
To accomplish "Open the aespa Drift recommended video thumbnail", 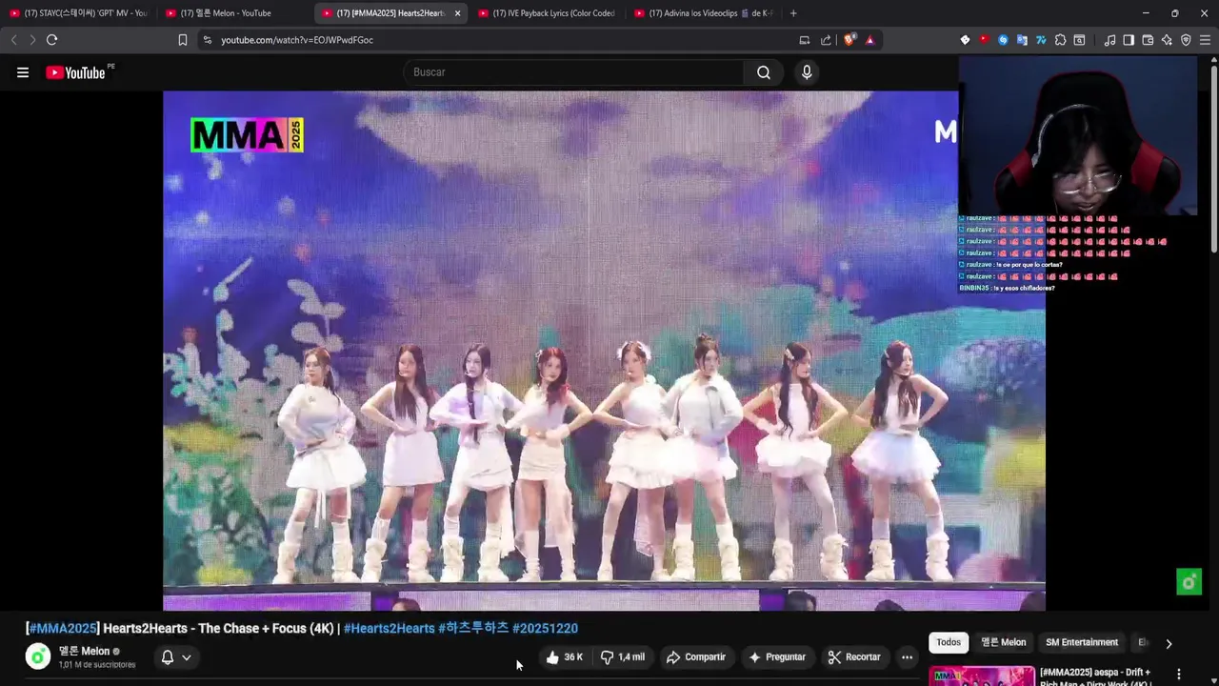I will [982, 676].
